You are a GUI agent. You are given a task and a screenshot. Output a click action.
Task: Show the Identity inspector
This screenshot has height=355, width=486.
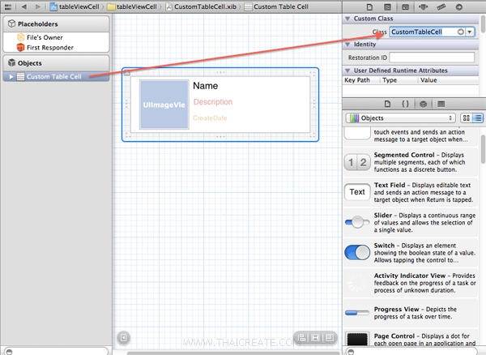(405, 6)
